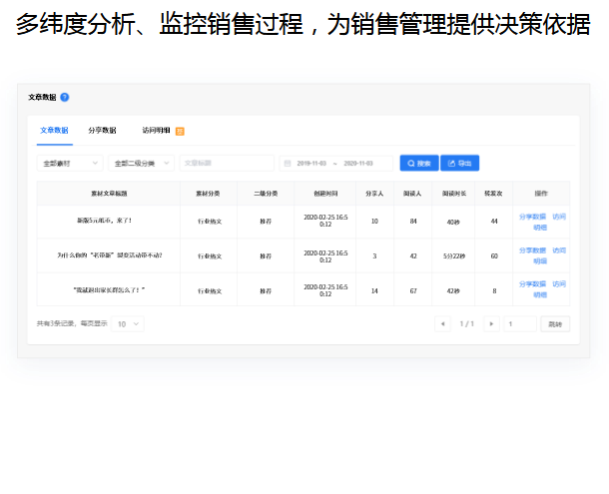Click the sharers count 14 cell
609x494 pixels.
[374, 290]
